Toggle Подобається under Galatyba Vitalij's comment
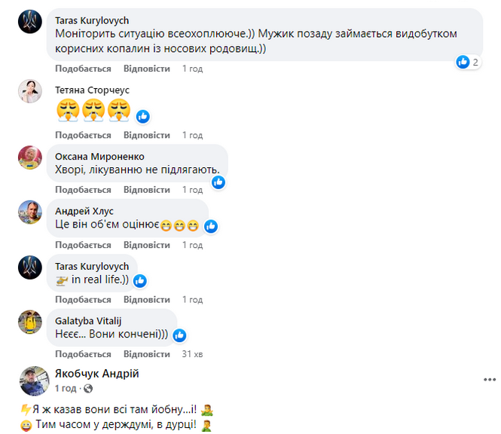This screenshot has width=501, height=434. pyautogui.click(x=83, y=353)
